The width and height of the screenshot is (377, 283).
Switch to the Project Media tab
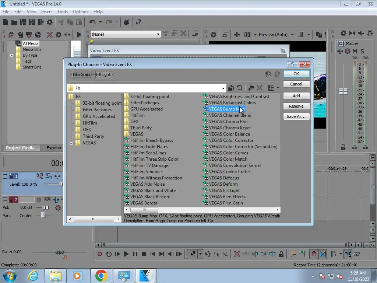pyautogui.click(x=20, y=148)
